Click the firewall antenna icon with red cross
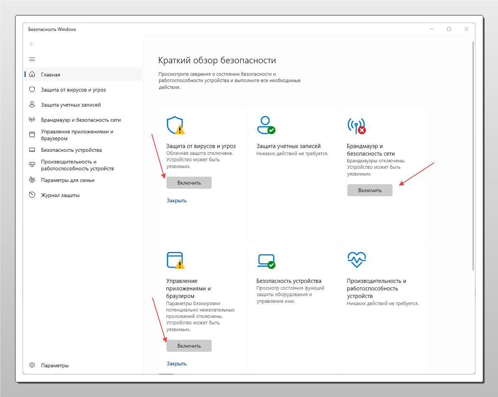The image size is (498, 397). [356, 126]
